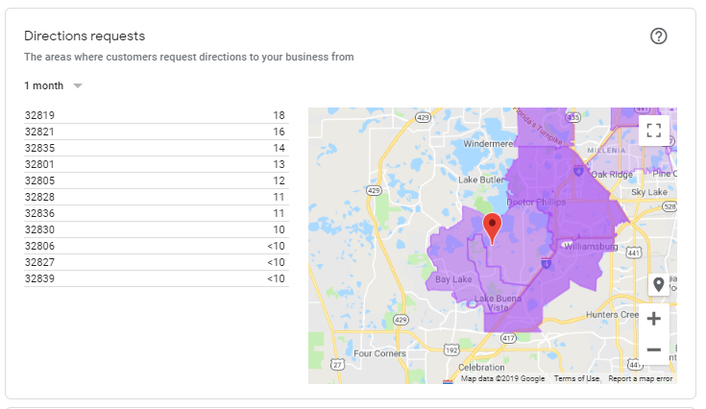Click the Doctor Phillips area on map
This screenshot has height=409, width=706.
(535, 203)
